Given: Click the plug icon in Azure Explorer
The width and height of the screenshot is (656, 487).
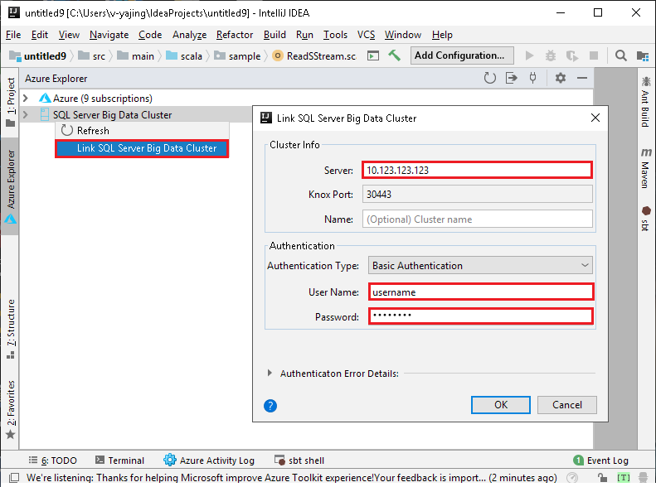Looking at the screenshot, I should point(533,78).
